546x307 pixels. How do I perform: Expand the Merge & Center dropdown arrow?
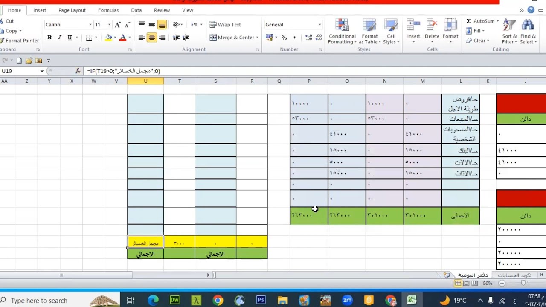click(x=257, y=38)
